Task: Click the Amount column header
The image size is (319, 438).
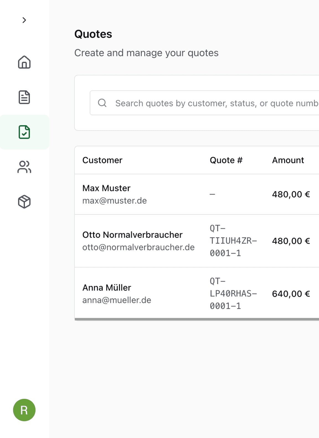Action: click(288, 160)
